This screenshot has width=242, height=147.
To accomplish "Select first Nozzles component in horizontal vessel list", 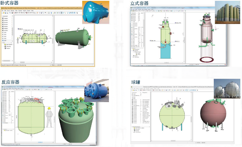I will [6, 18].
